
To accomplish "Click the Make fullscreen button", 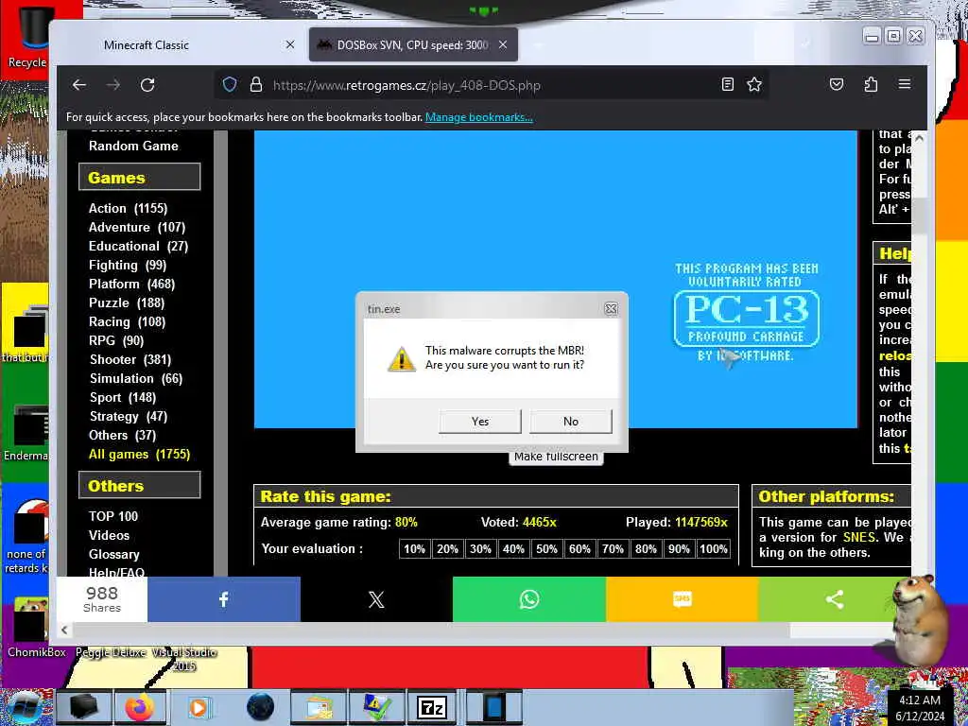I will (556, 457).
